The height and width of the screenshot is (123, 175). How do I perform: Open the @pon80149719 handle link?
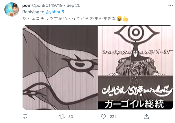click(47, 5)
